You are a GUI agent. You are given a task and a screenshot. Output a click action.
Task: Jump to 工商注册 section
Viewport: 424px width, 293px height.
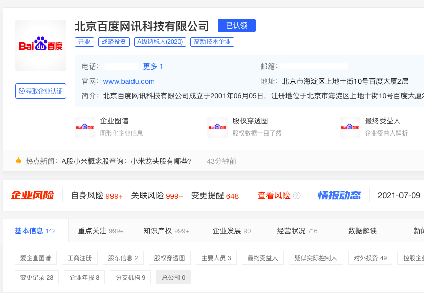tap(80, 258)
